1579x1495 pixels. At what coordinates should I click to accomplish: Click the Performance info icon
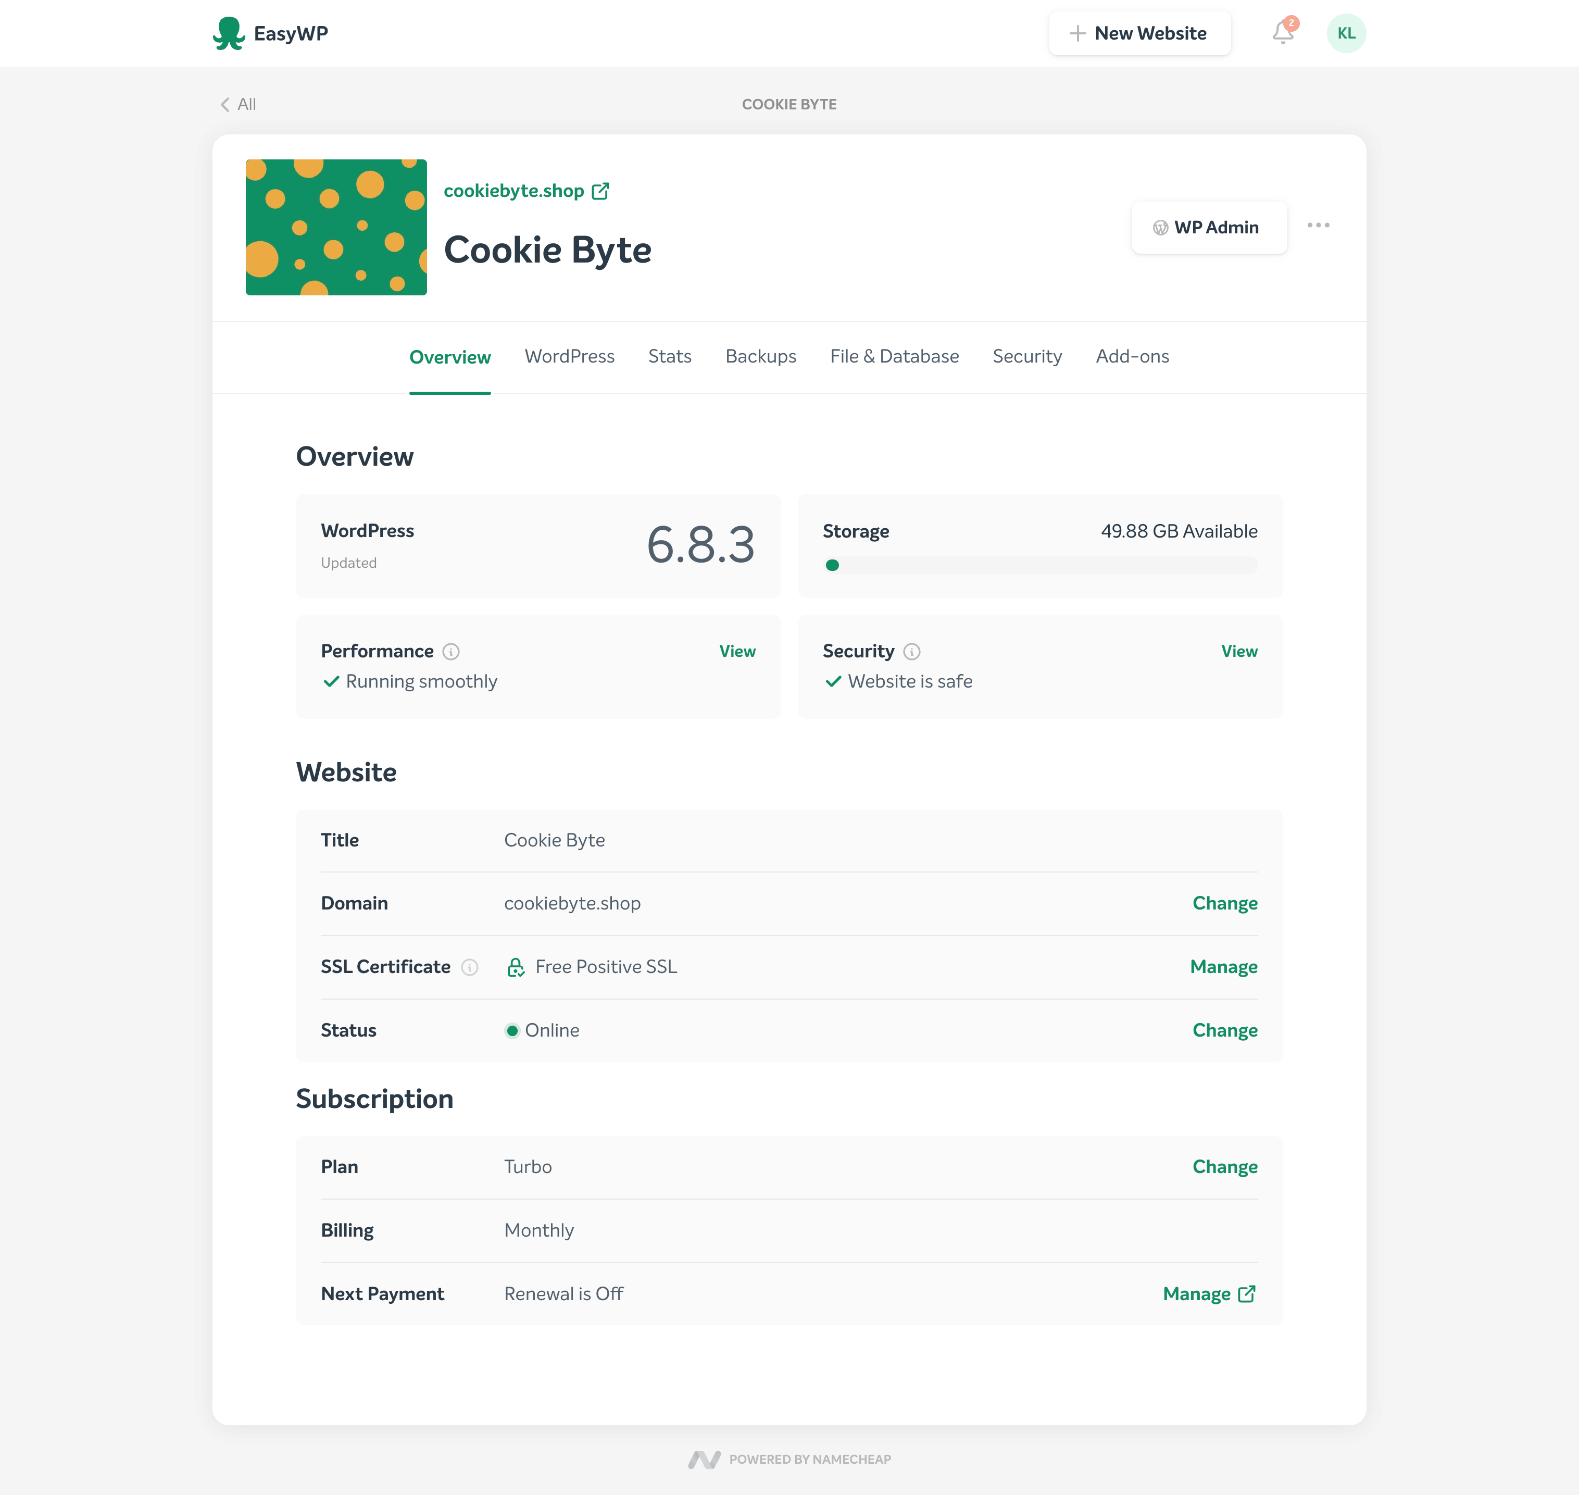click(451, 651)
